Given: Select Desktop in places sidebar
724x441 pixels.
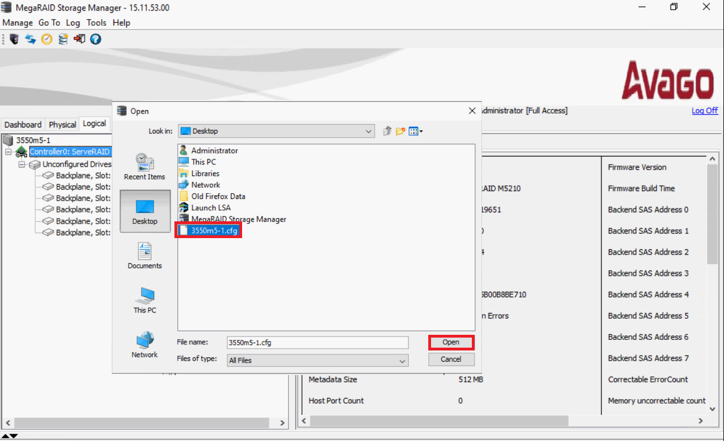Looking at the screenshot, I should coord(145,211).
